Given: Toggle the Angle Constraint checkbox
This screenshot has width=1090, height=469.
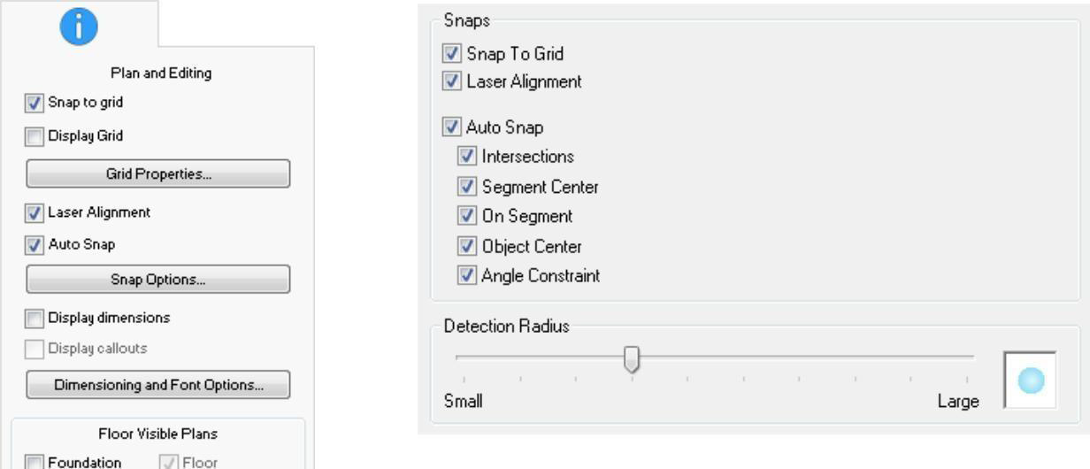Looking at the screenshot, I should pos(467,275).
